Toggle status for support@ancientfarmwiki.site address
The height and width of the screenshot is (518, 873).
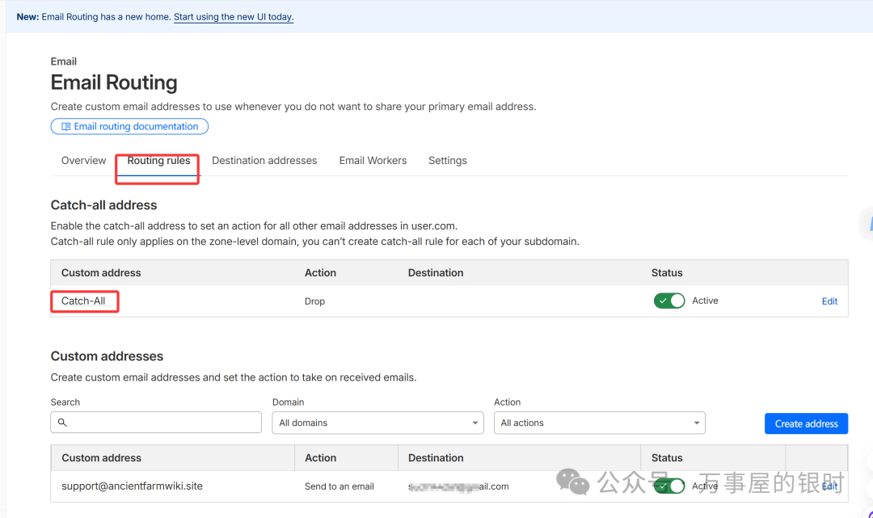click(669, 486)
